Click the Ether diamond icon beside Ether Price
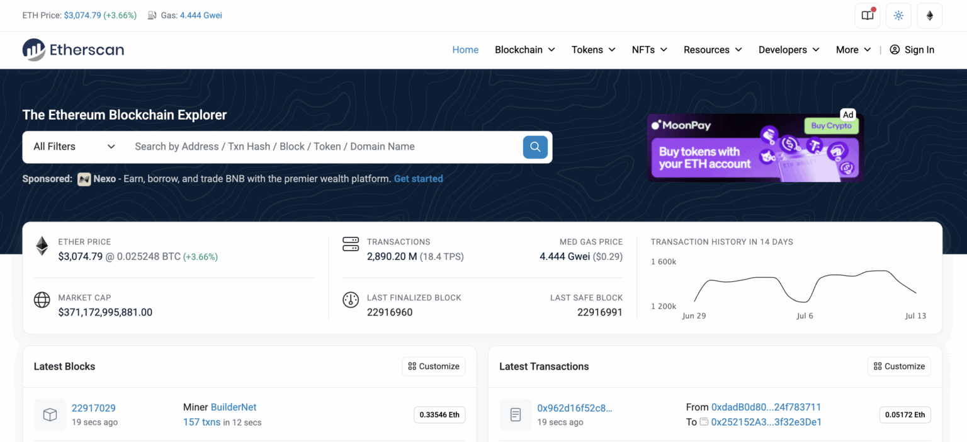Screen dimensions: 967x442 [42, 246]
